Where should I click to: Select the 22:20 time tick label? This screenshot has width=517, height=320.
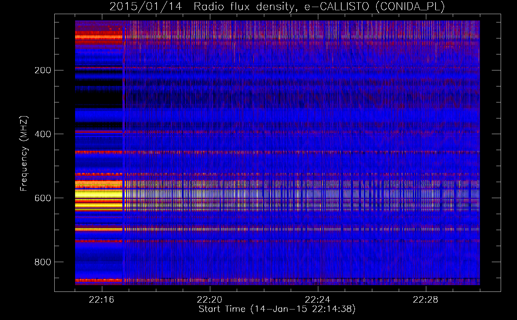tap(210, 300)
